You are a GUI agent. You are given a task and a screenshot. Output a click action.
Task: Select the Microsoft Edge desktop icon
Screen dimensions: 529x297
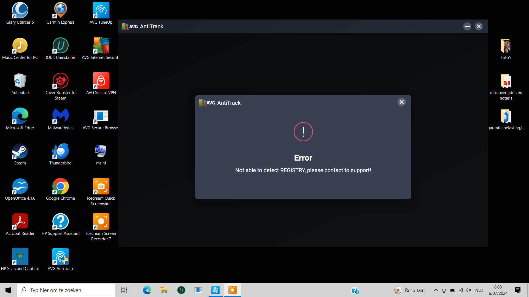20,119
